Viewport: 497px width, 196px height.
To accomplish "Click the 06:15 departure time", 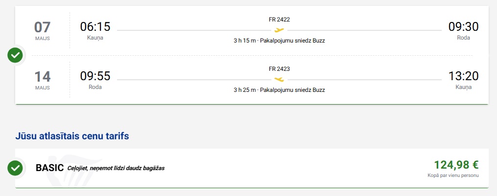I will [95, 26].
